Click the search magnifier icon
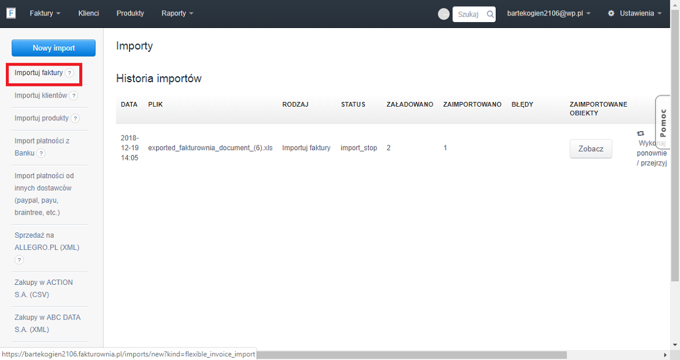Viewport: 680px width, 360px height. pyautogui.click(x=490, y=14)
